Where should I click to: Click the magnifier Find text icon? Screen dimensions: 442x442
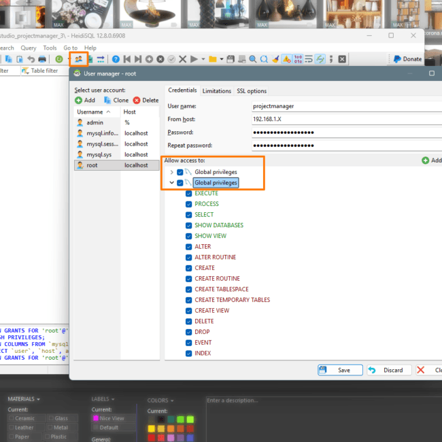point(253,59)
